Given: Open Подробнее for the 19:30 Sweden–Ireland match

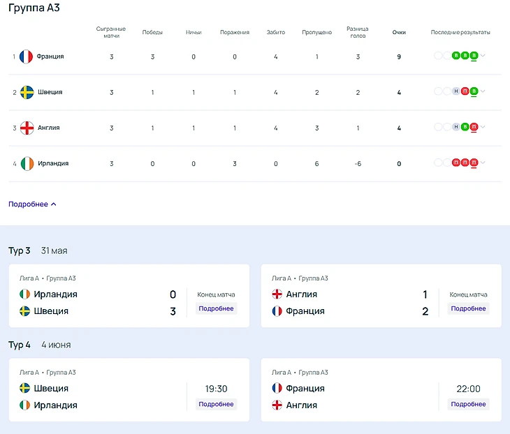Looking at the screenshot, I should tap(216, 404).
